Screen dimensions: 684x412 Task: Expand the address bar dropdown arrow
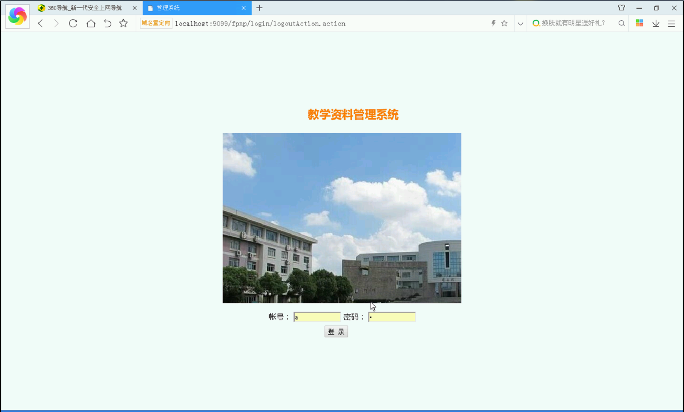click(x=521, y=24)
